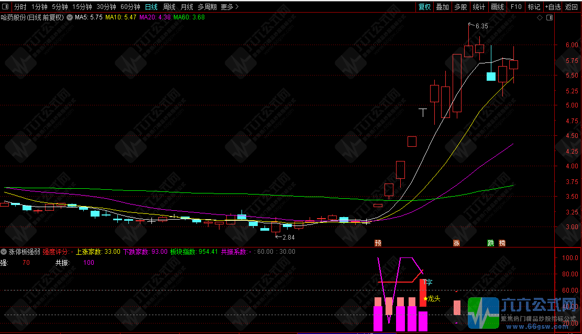The width and height of the screenshot is (582, 334).
Task: Open the F10 company info
Action: [x=516, y=7]
